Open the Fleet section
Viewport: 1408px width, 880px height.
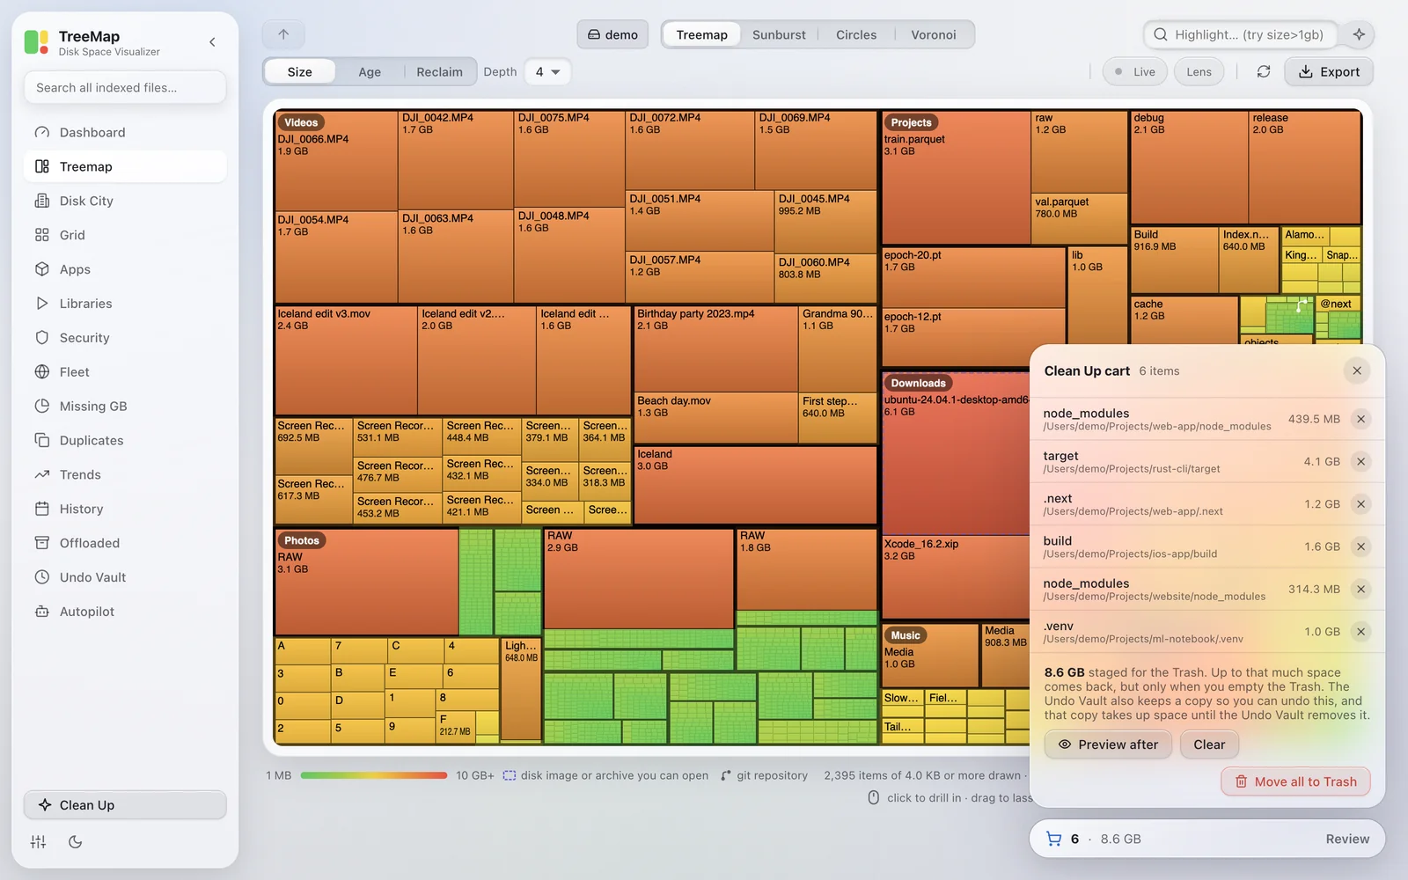[x=125, y=372]
